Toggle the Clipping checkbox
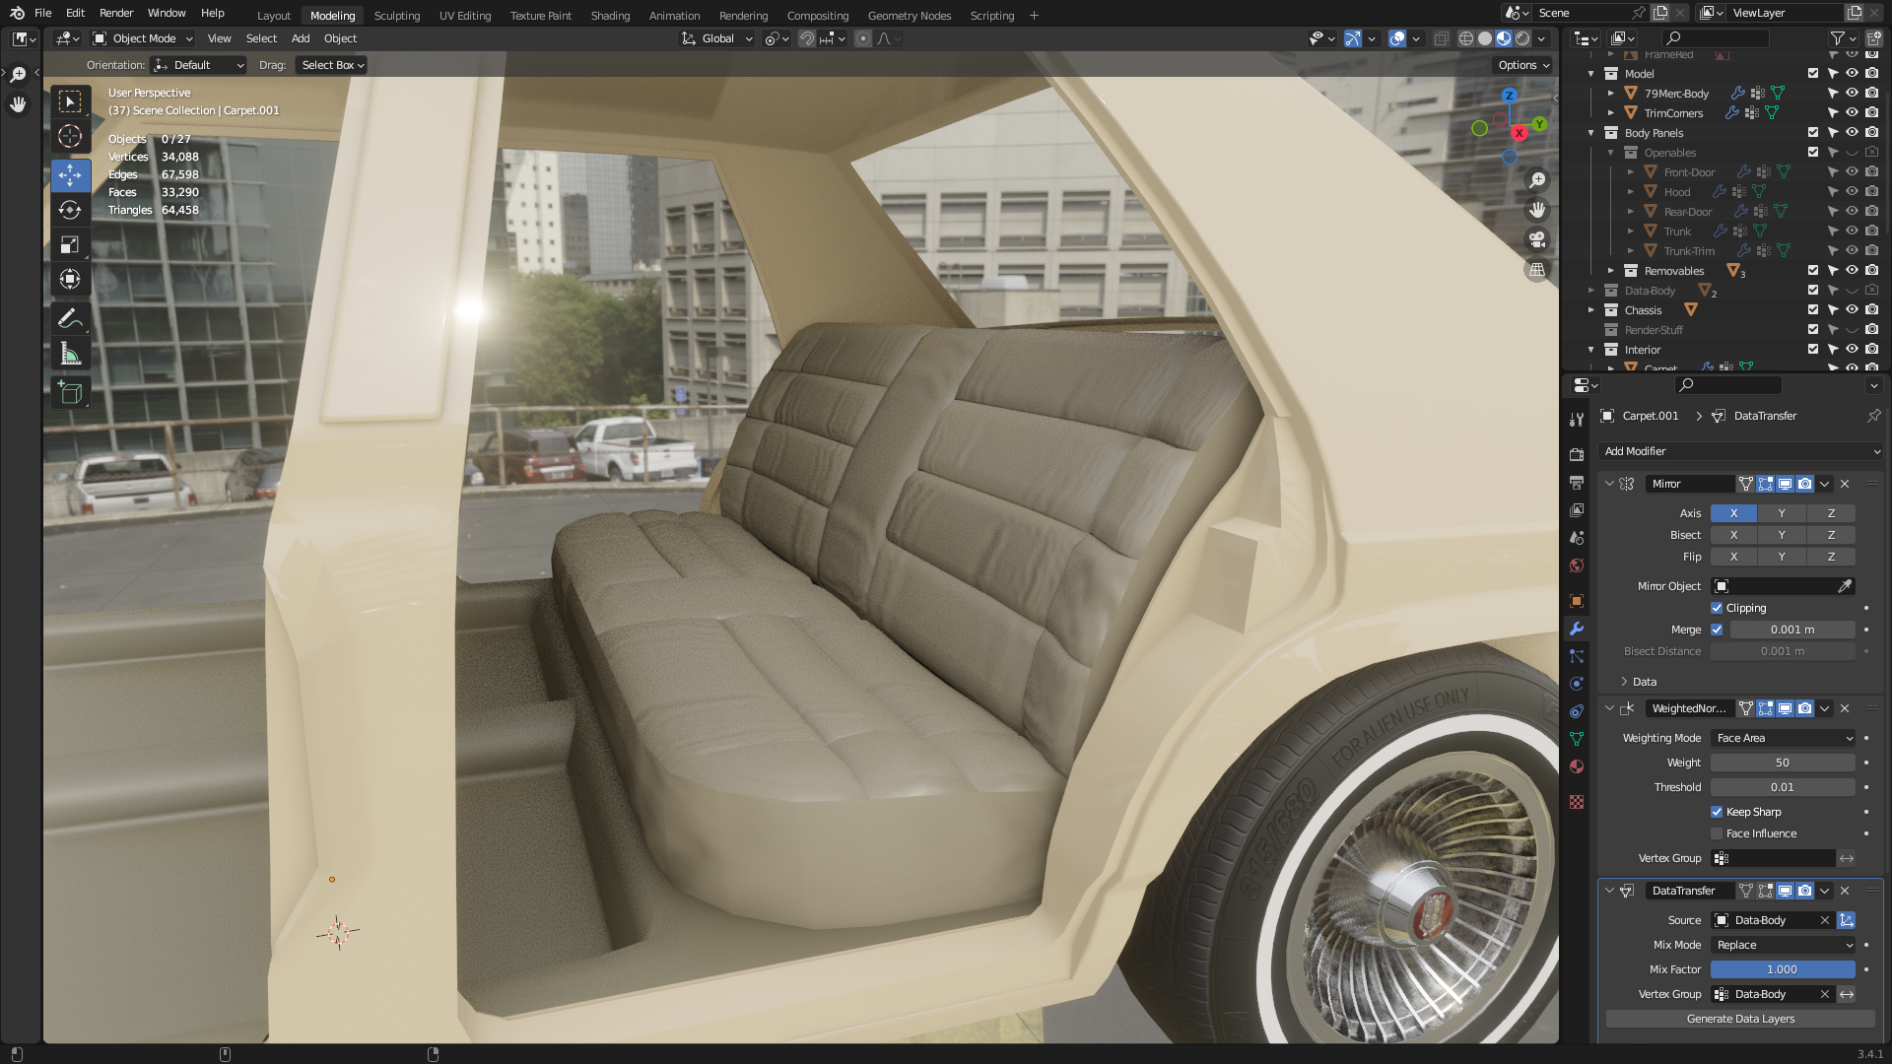Image resolution: width=1892 pixels, height=1064 pixels. tap(1717, 608)
